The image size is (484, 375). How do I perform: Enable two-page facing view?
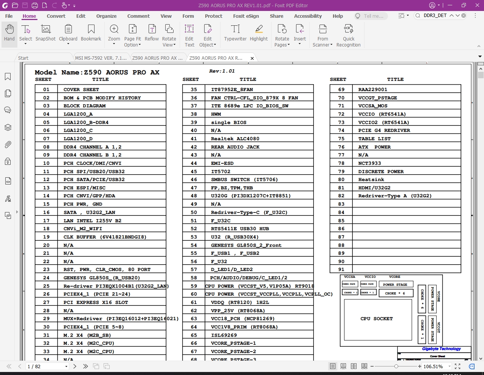click(354, 366)
